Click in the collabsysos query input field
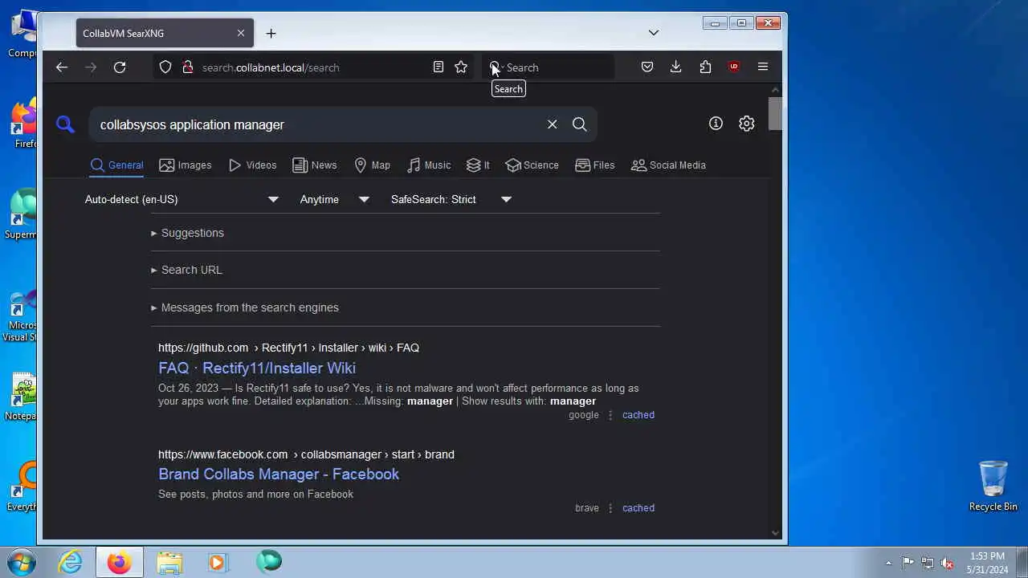The width and height of the screenshot is (1028, 578). [317, 124]
